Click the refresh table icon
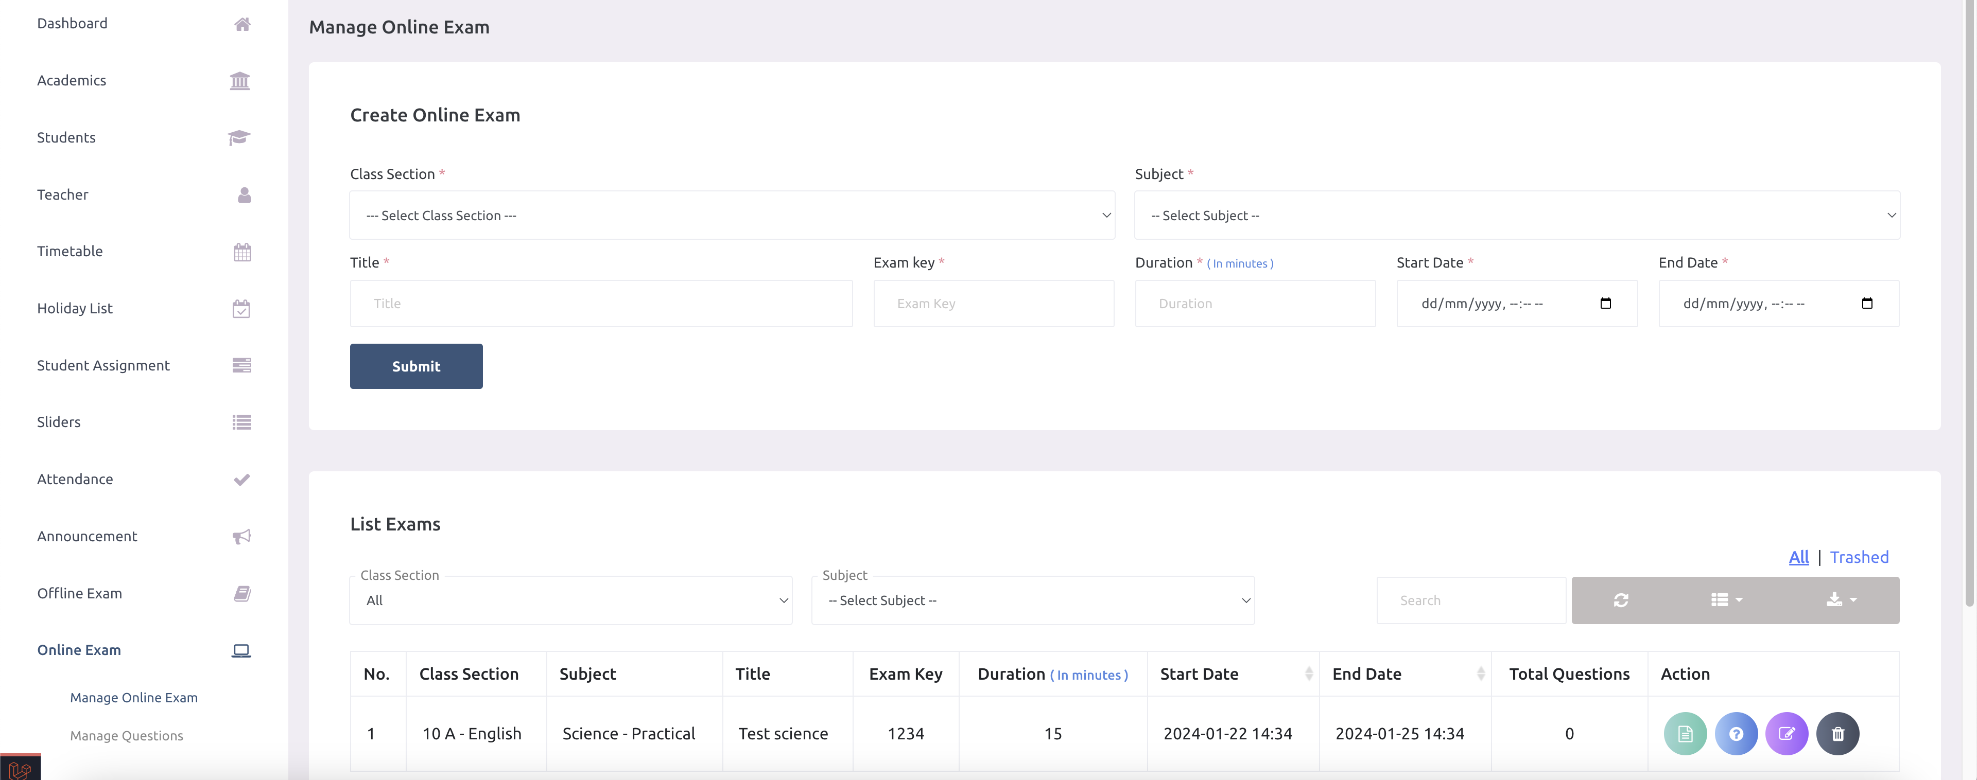This screenshot has width=1977, height=780. [1620, 600]
